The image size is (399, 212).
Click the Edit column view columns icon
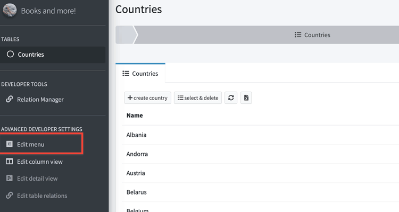(x=10, y=162)
